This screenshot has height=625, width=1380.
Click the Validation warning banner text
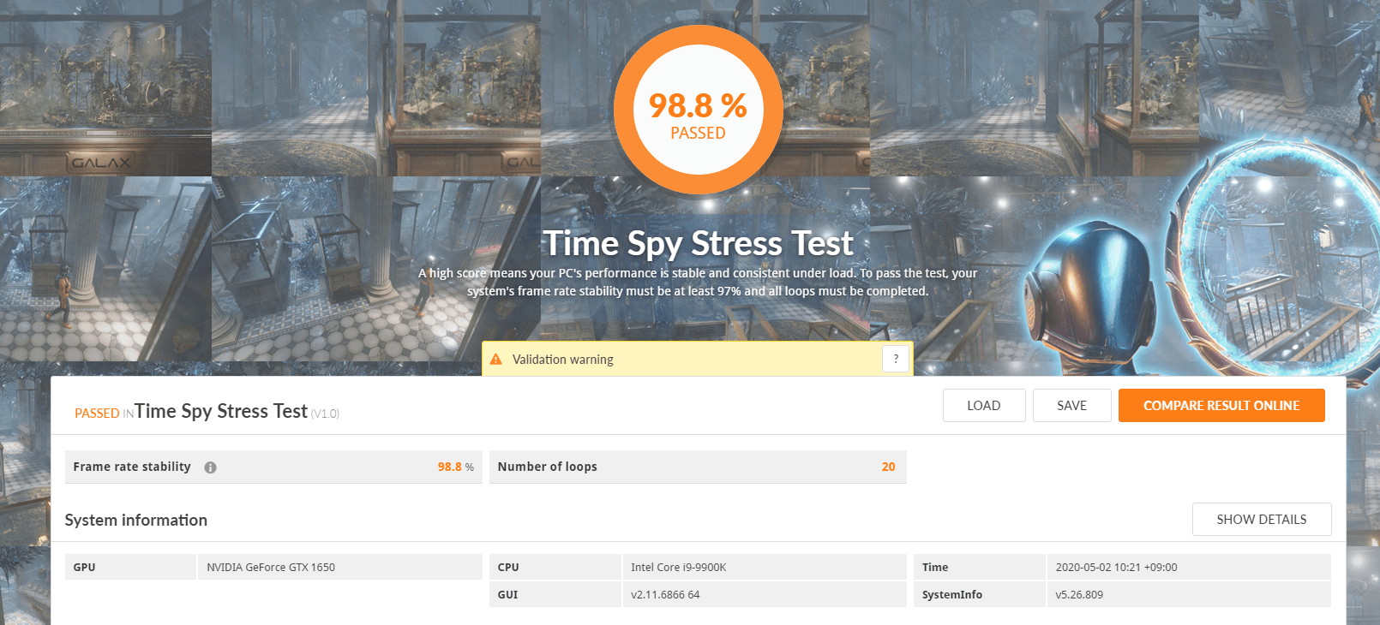click(x=563, y=360)
